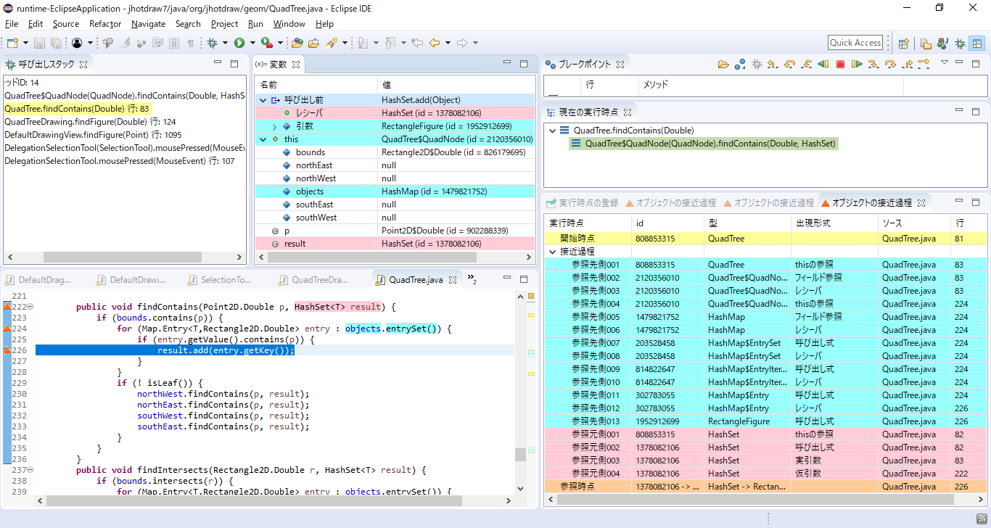The image size is (991, 528).
Task: Go to Last Edit Location icon
Action: (417, 43)
